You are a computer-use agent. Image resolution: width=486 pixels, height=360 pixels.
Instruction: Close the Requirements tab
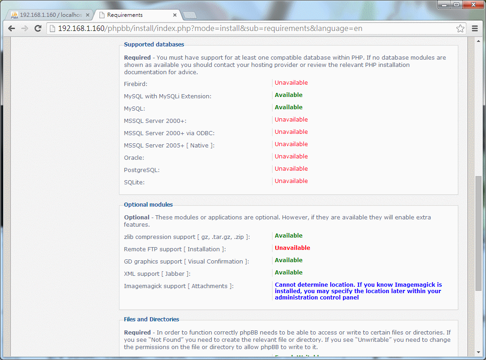pos(175,15)
